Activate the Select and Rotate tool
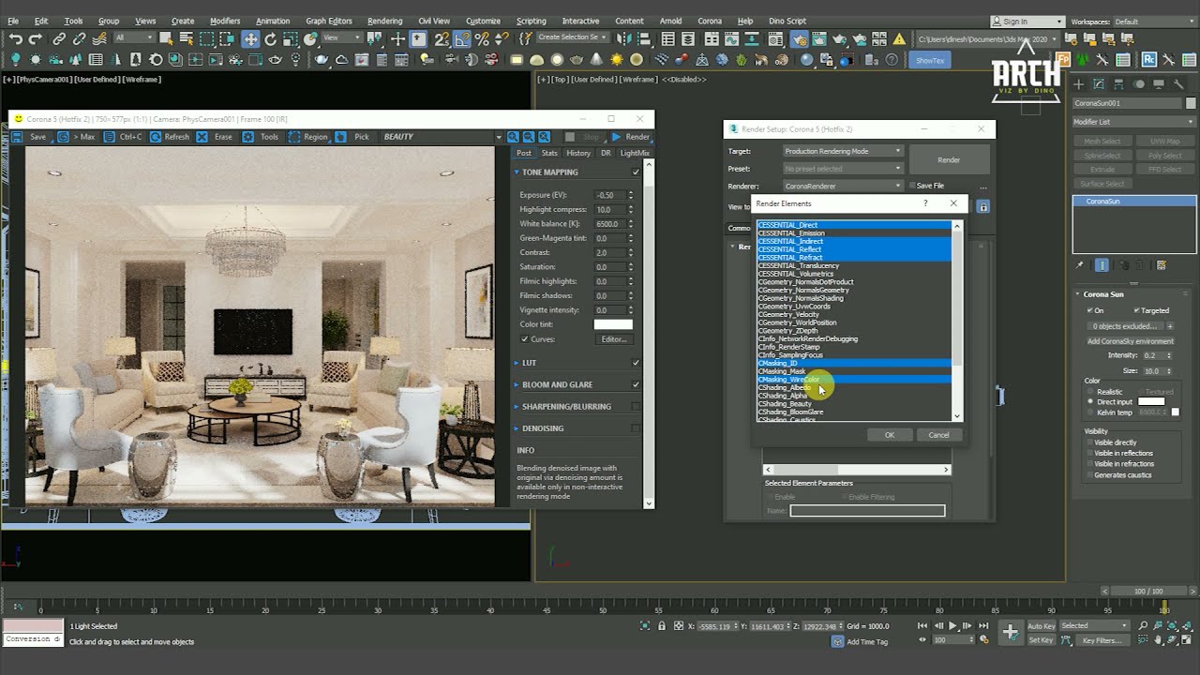 pos(271,38)
